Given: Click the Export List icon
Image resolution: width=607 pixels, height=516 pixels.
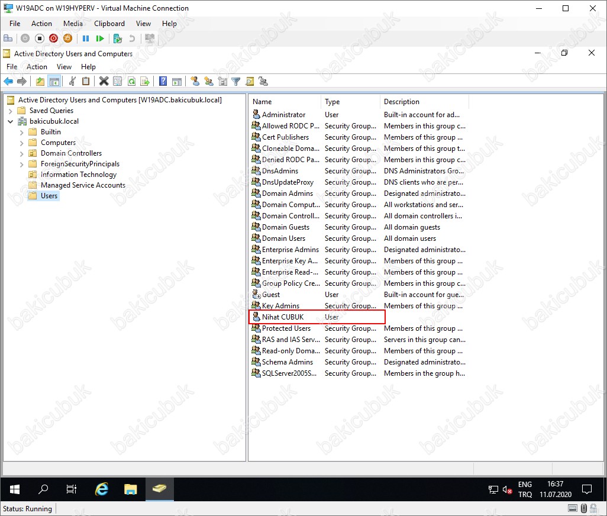Looking at the screenshot, I should (x=145, y=81).
